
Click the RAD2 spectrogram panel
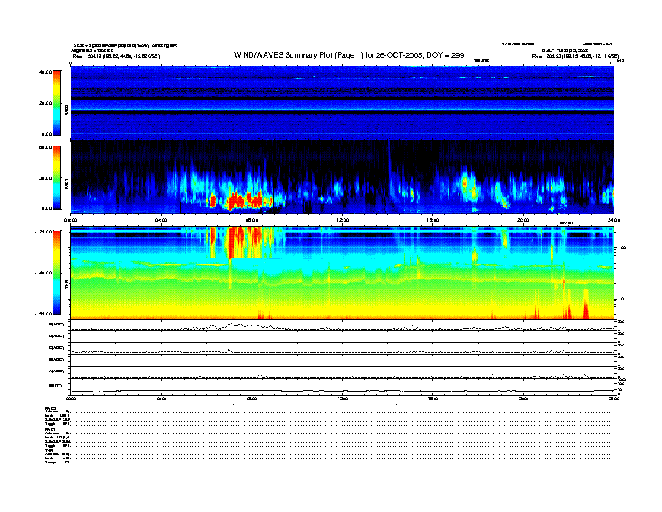[x=343, y=103]
